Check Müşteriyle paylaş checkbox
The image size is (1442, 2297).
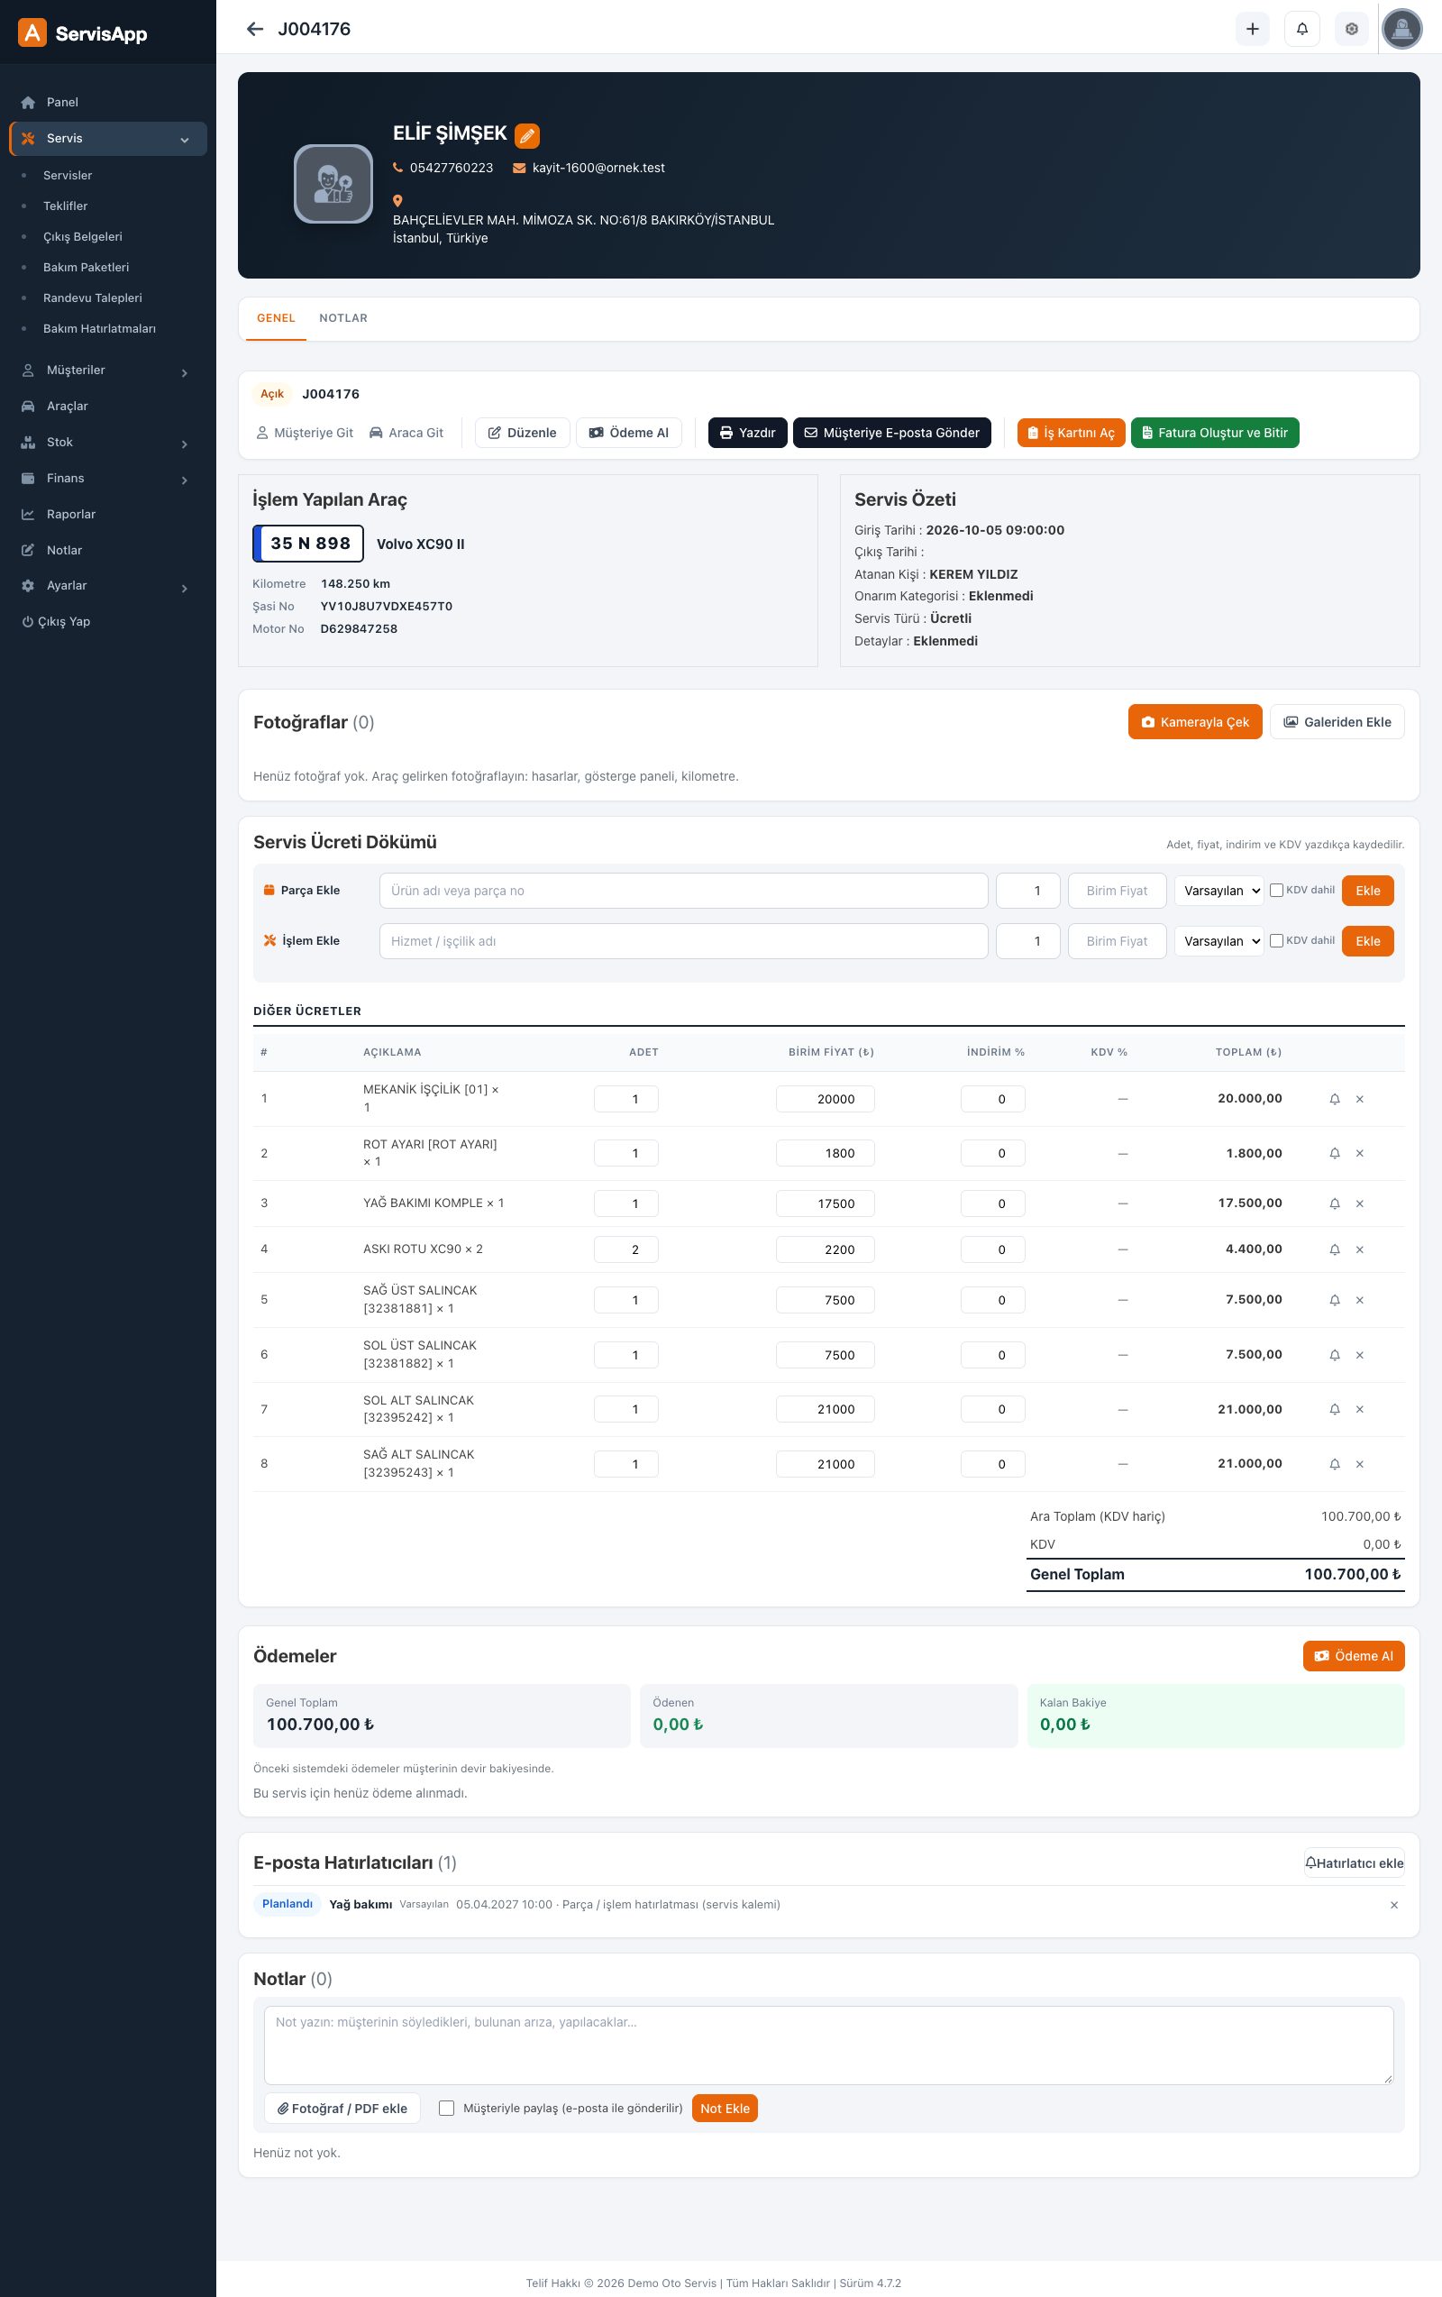tap(445, 2108)
